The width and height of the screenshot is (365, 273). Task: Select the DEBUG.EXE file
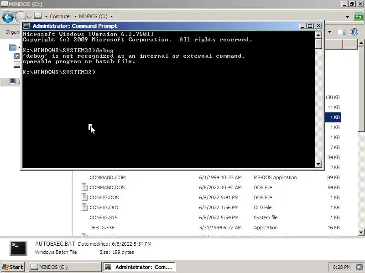(x=102, y=227)
